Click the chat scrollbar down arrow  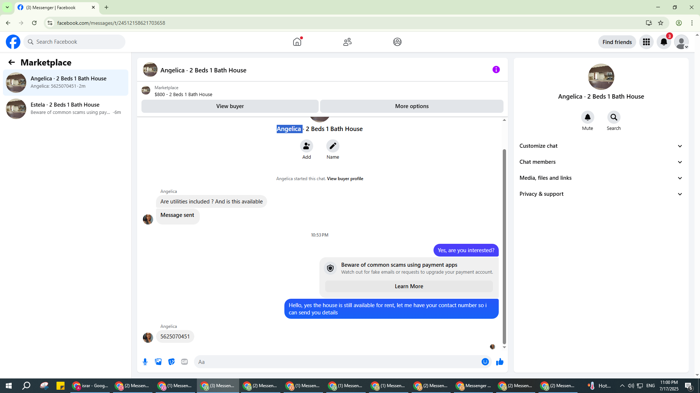[x=505, y=347]
